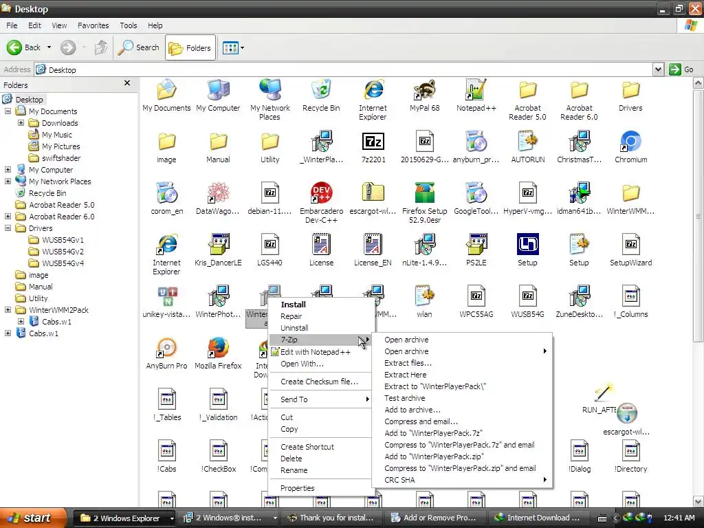704x528 pixels.
Task: Select the Mozilla Firefox shortcut icon
Action: [218, 348]
